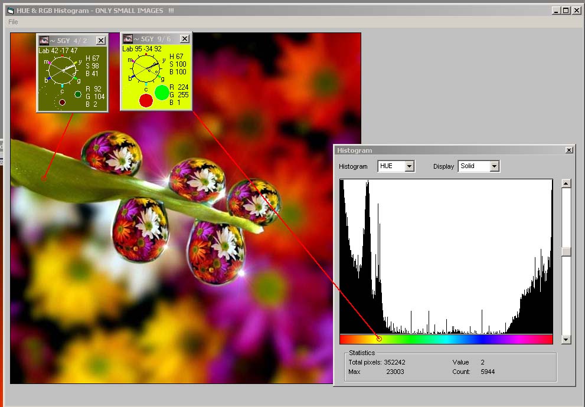Click the large red circle swatch
Screen dimensions: 585x407
pos(146,100)
